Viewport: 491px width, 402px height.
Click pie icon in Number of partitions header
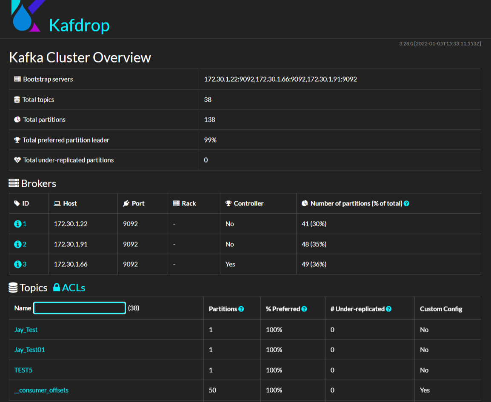[305, 203]
